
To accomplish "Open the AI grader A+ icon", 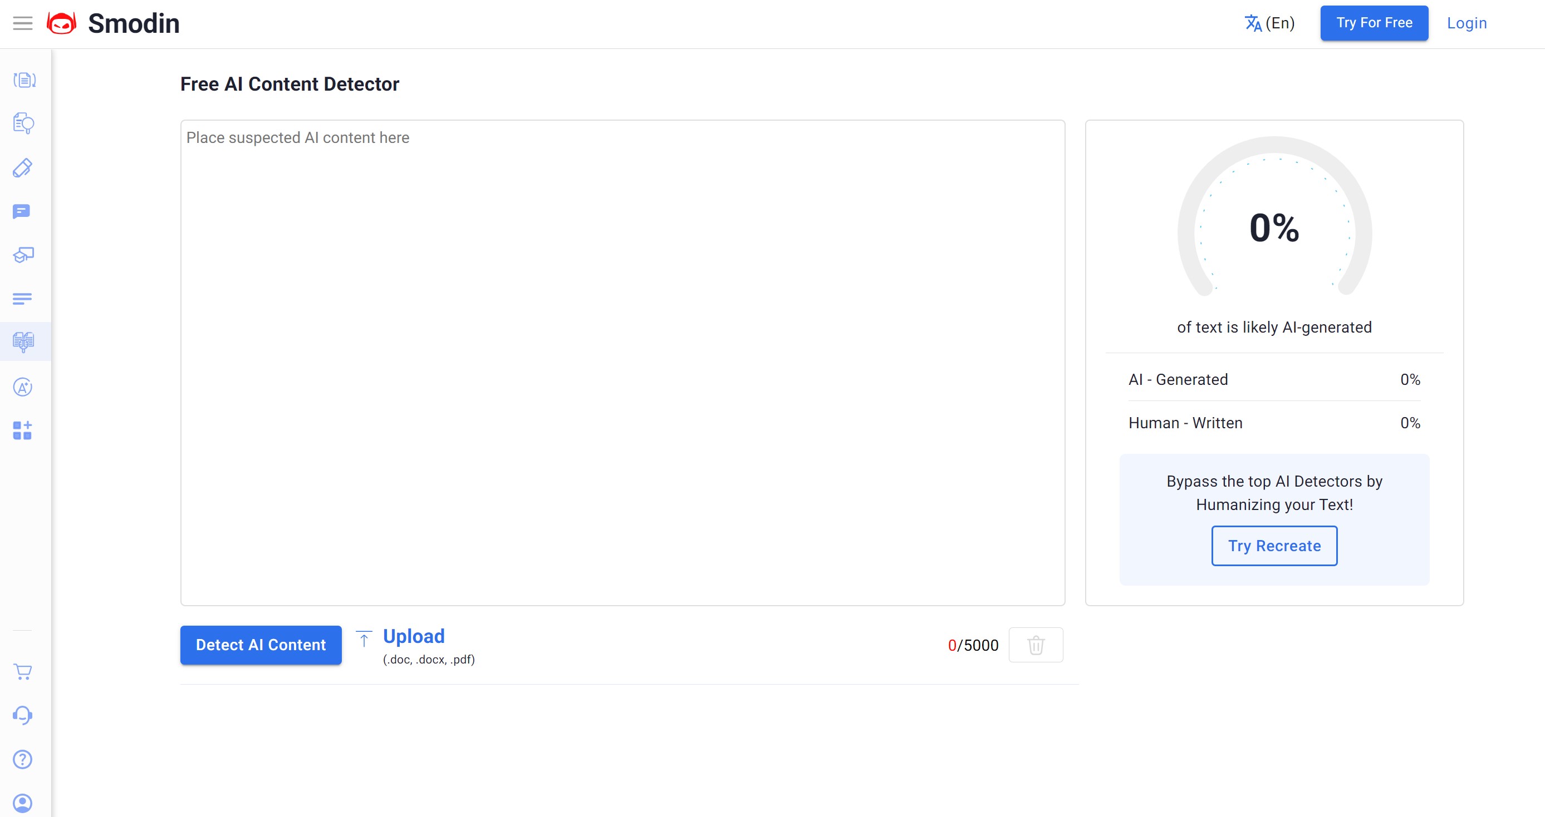I will click(23, 387).
